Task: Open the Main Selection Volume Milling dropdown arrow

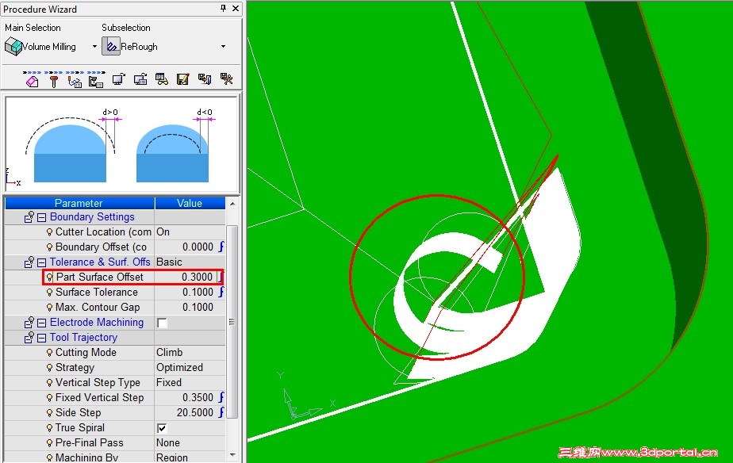Action: [x=94, y=47]
